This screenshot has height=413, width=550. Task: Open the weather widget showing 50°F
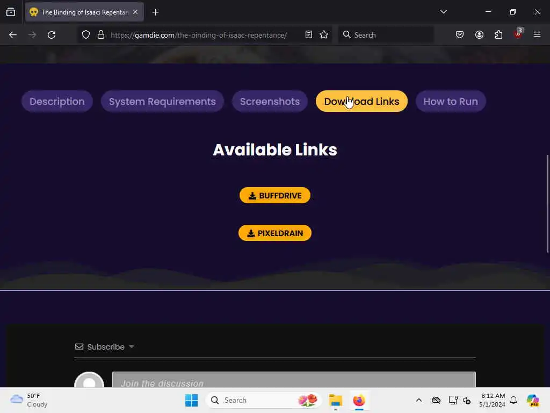(x=29, y=400)
